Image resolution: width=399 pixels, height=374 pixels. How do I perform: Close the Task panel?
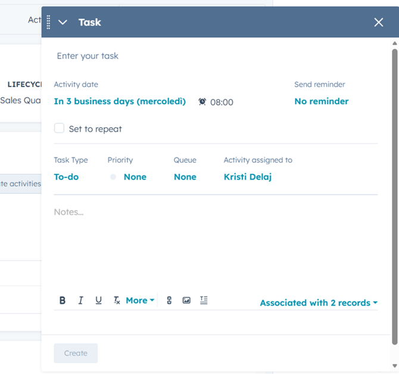click(x=379, y=23)
